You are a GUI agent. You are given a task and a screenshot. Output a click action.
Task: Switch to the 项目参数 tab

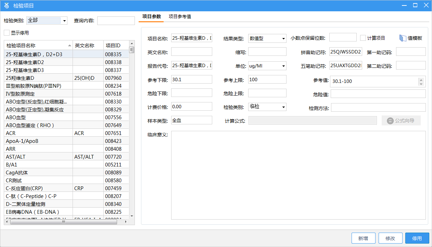[151, 16]
